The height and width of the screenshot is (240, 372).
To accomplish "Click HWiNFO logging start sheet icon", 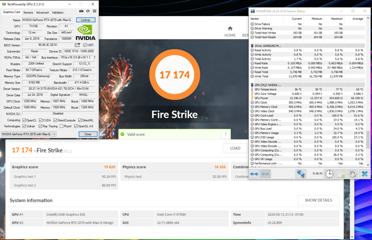I will [341, 174].
